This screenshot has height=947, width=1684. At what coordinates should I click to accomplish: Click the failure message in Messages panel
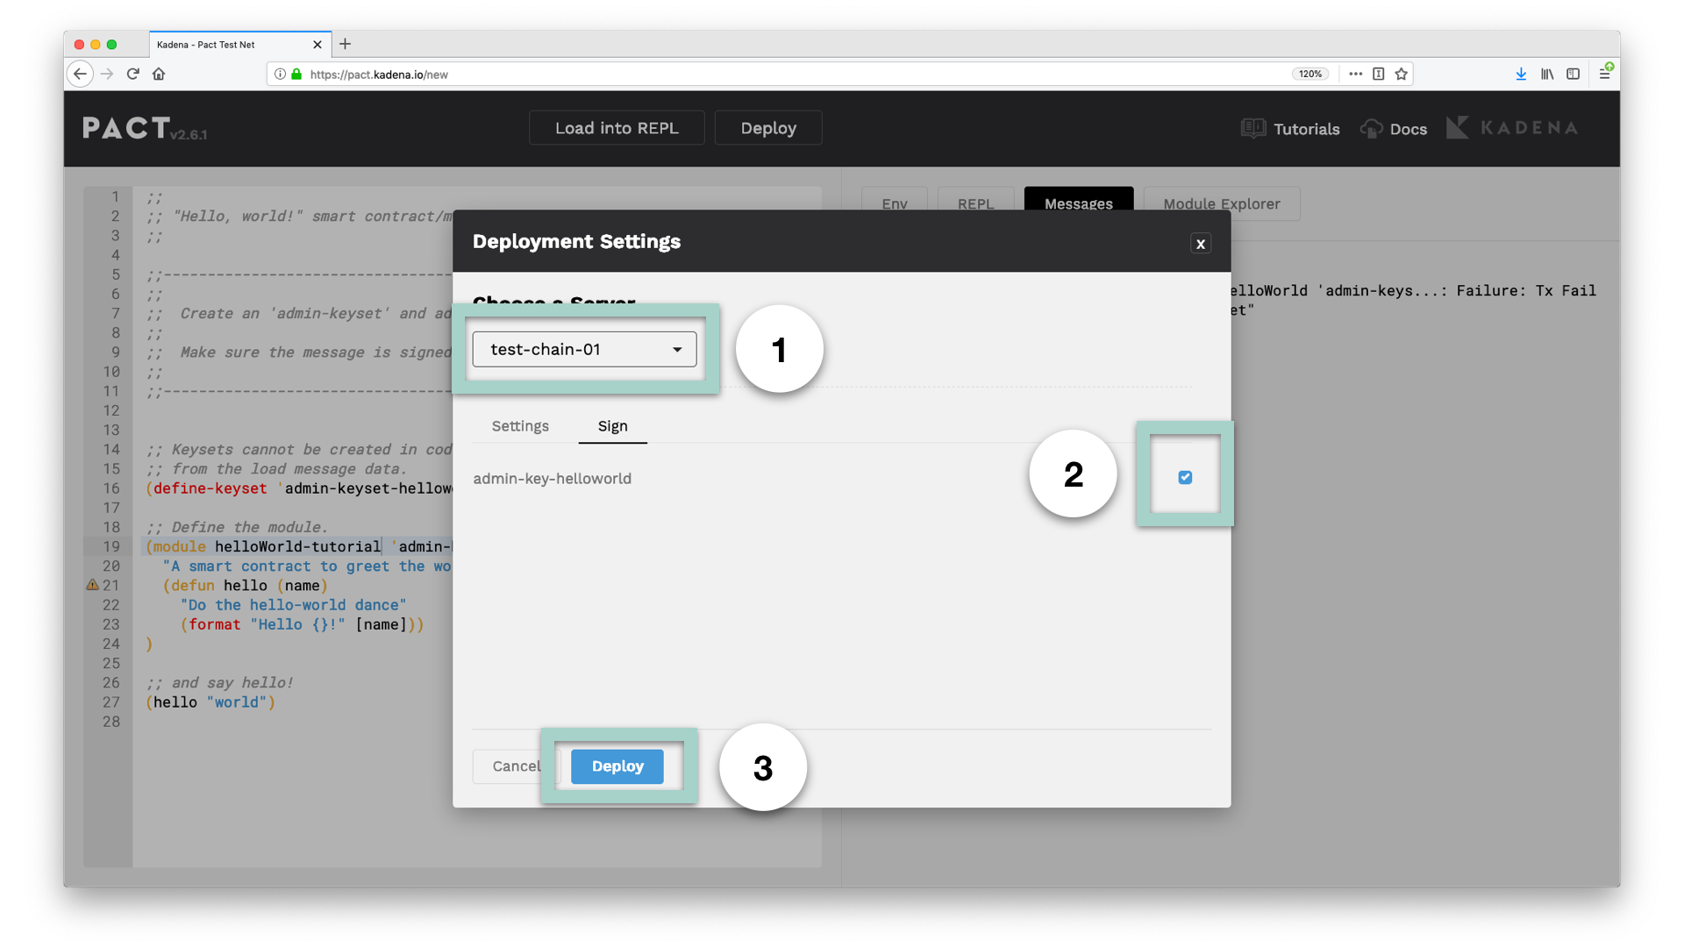pyautogui.click(x=1412, y=300)
